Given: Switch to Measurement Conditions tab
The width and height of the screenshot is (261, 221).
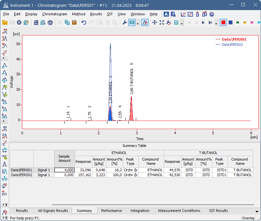Looking at the screenshot, I should (179, 211).
